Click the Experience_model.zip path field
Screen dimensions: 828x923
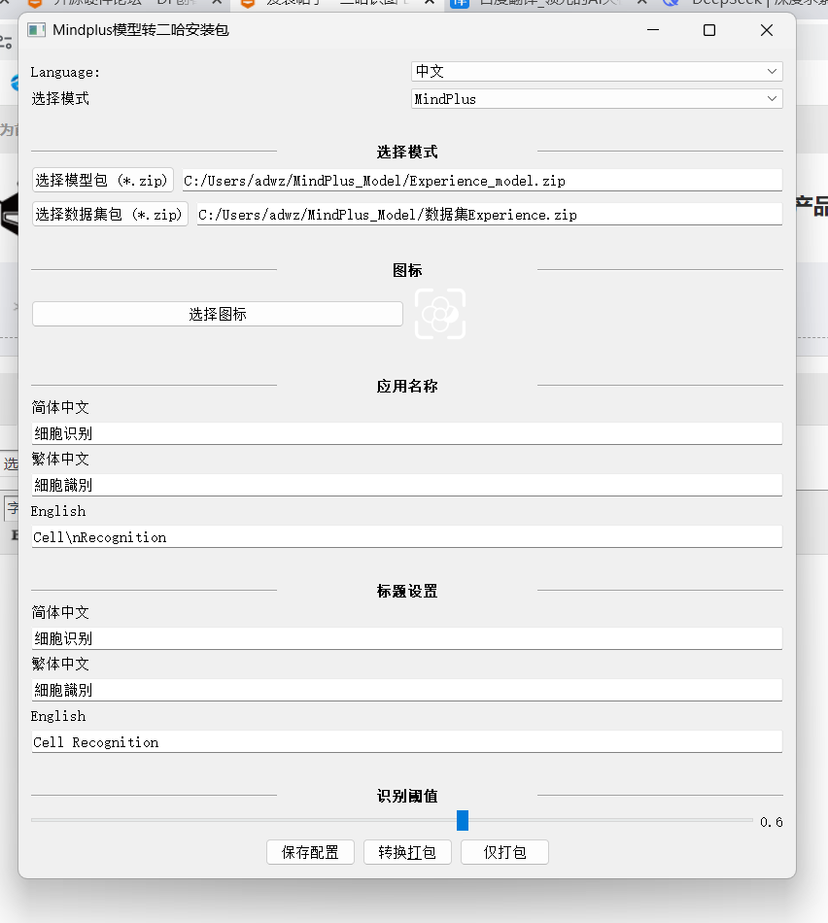point(486,179)
